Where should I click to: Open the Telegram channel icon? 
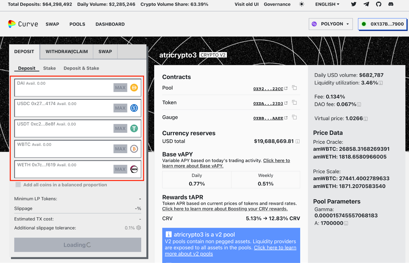(366, 4)
